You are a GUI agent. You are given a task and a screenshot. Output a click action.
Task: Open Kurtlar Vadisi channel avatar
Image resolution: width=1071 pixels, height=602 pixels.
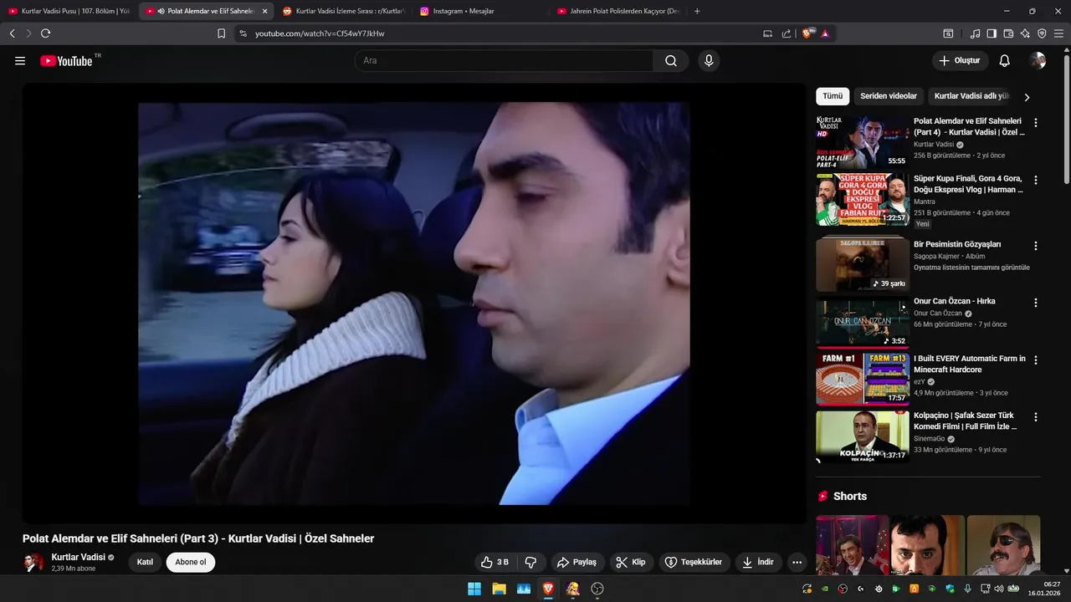coord(33,562)
